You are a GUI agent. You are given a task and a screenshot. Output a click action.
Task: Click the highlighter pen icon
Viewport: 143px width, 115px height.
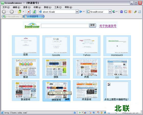(x=135, y=12)
